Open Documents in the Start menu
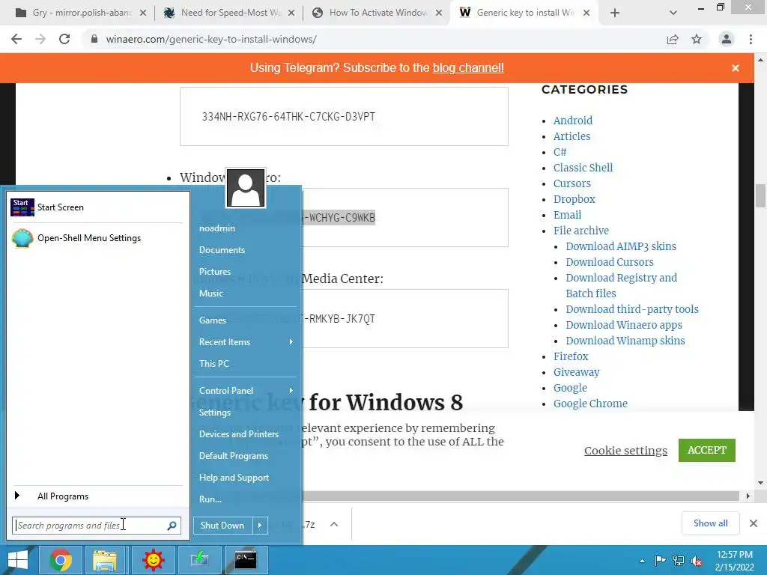 pyautogui.click(x=222, y=250)
